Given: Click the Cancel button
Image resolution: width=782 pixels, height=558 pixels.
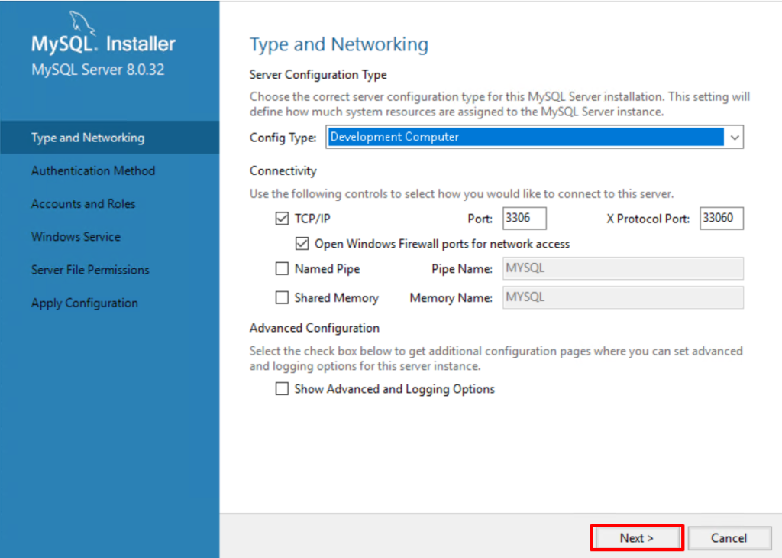Looking at the screenshot, I should [x=729, y=537].
